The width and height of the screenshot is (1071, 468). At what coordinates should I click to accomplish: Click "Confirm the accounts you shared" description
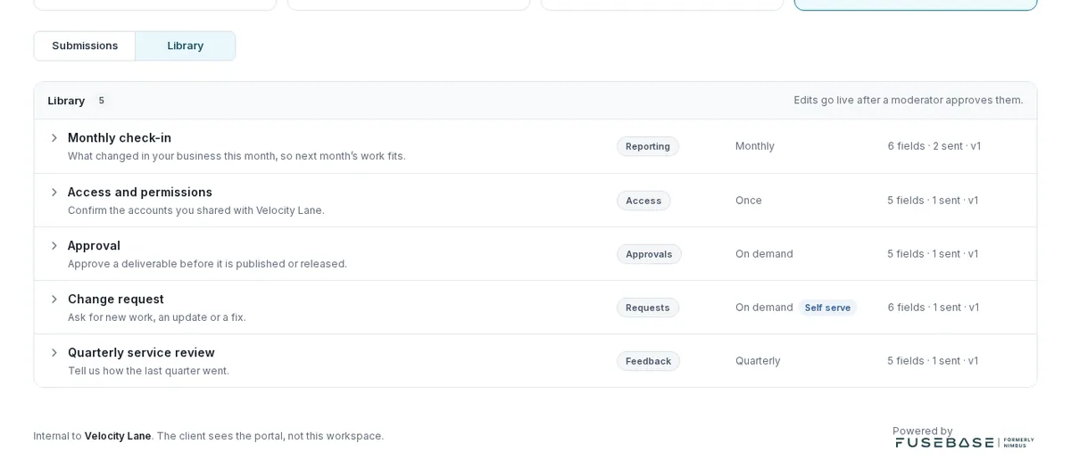coord(196,210)
